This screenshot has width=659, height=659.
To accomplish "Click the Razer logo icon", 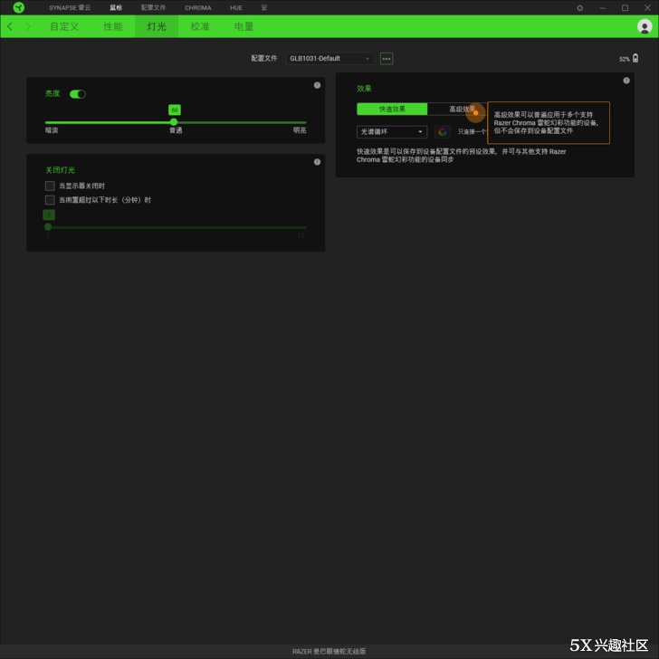I will pos(18,7).
